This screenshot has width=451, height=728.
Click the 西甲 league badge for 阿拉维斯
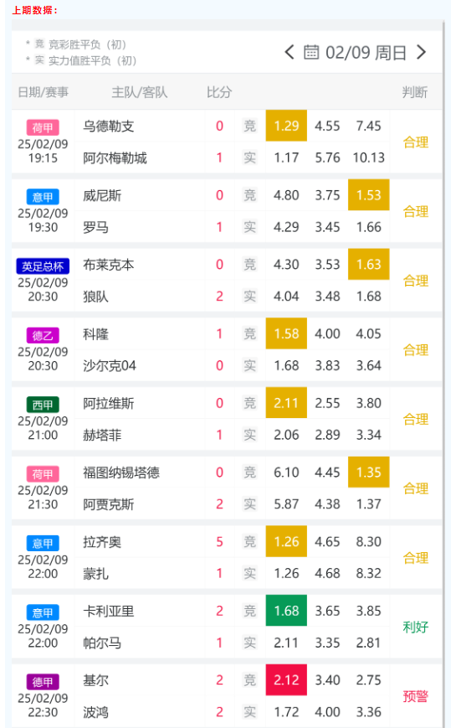[x=43, y=405]
